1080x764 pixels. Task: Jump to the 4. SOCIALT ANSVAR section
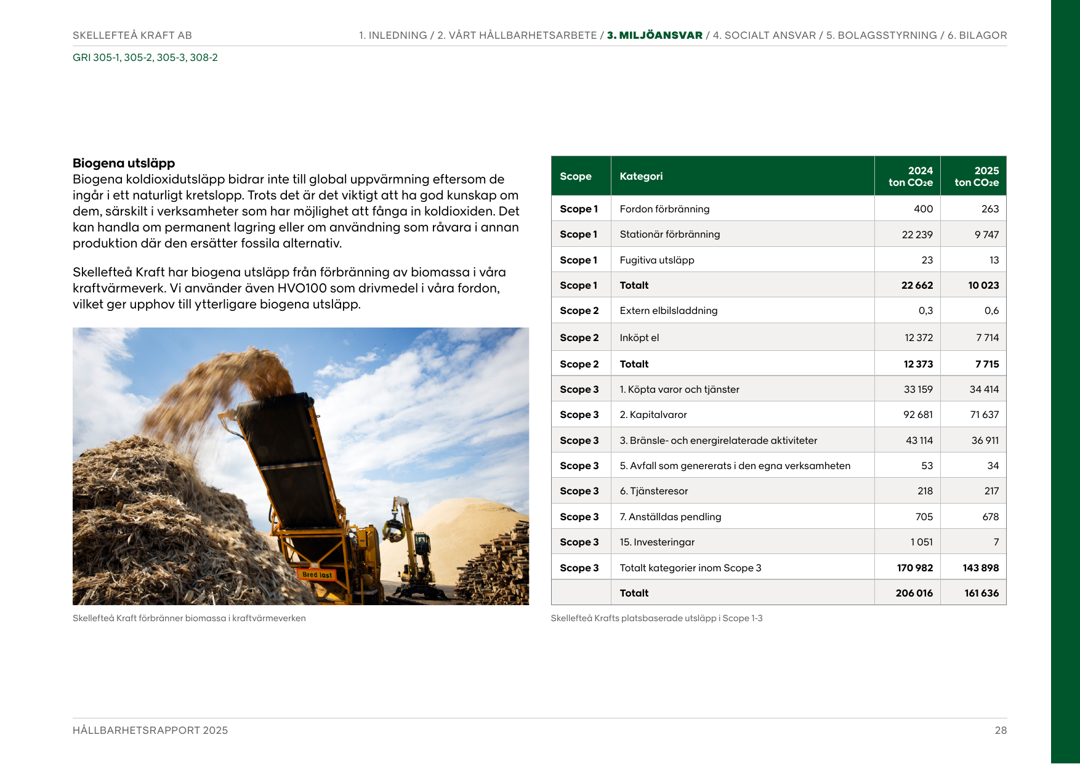point(764,36)
